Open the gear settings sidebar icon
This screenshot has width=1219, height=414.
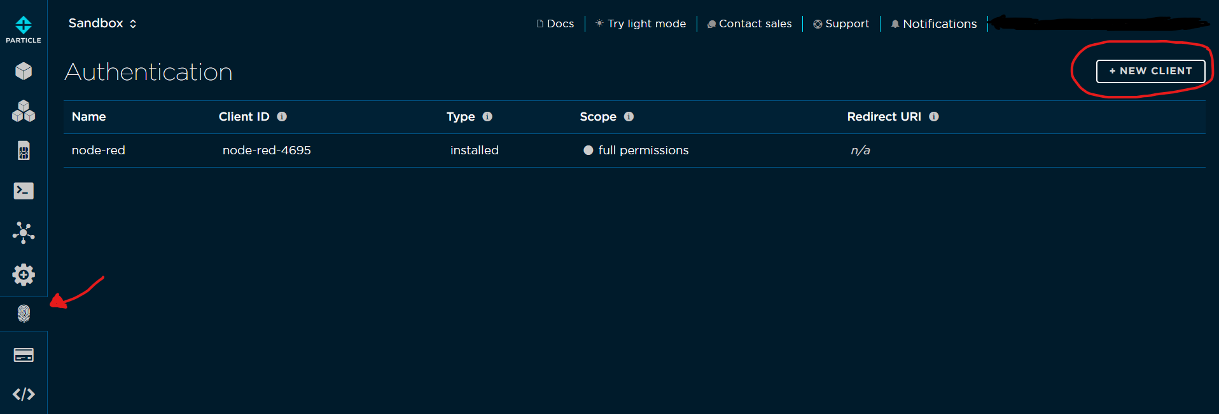[x=24, y=274]
